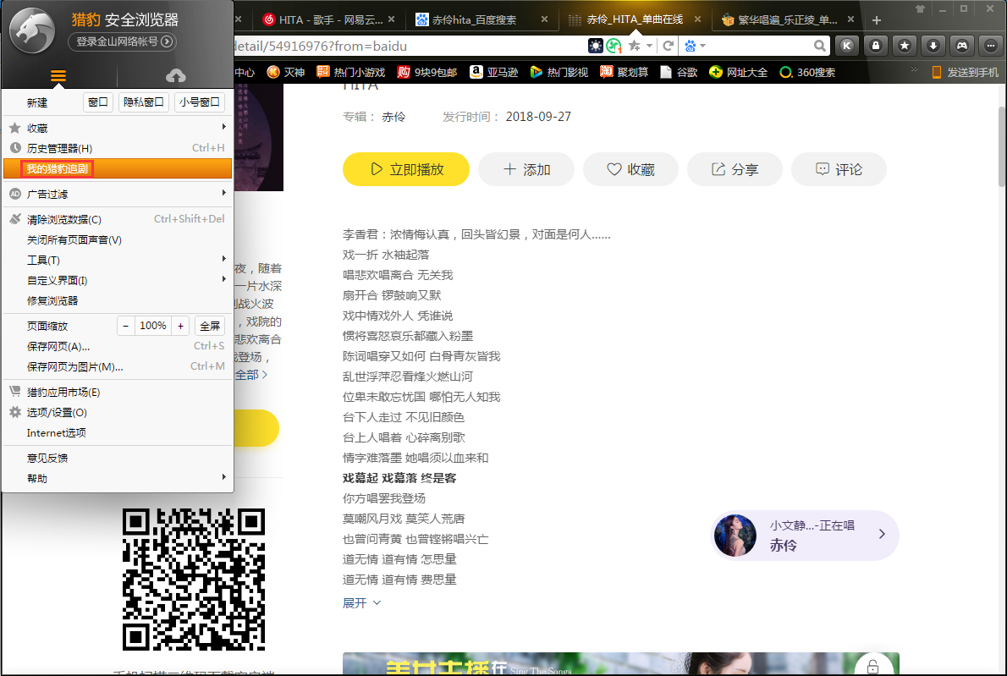Refresh the current page

pos(668,46)
